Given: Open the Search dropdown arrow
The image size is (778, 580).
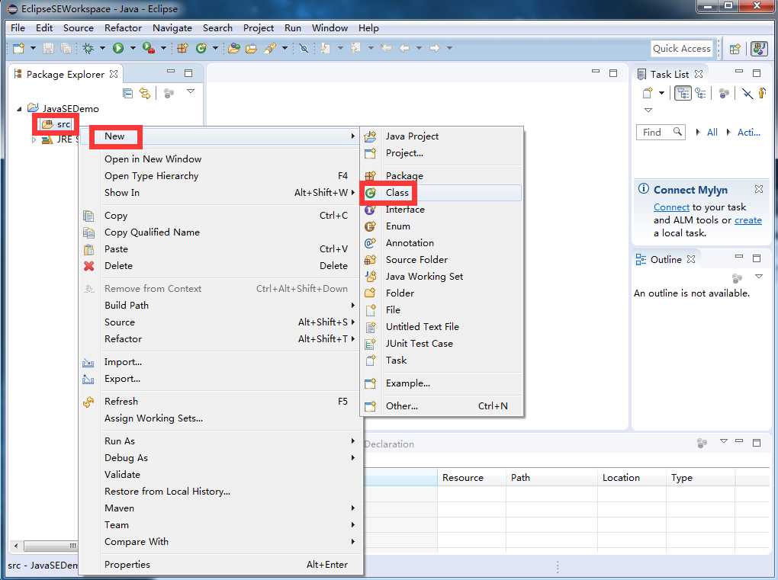Looking at the screenshot, I should click(285, 48).
